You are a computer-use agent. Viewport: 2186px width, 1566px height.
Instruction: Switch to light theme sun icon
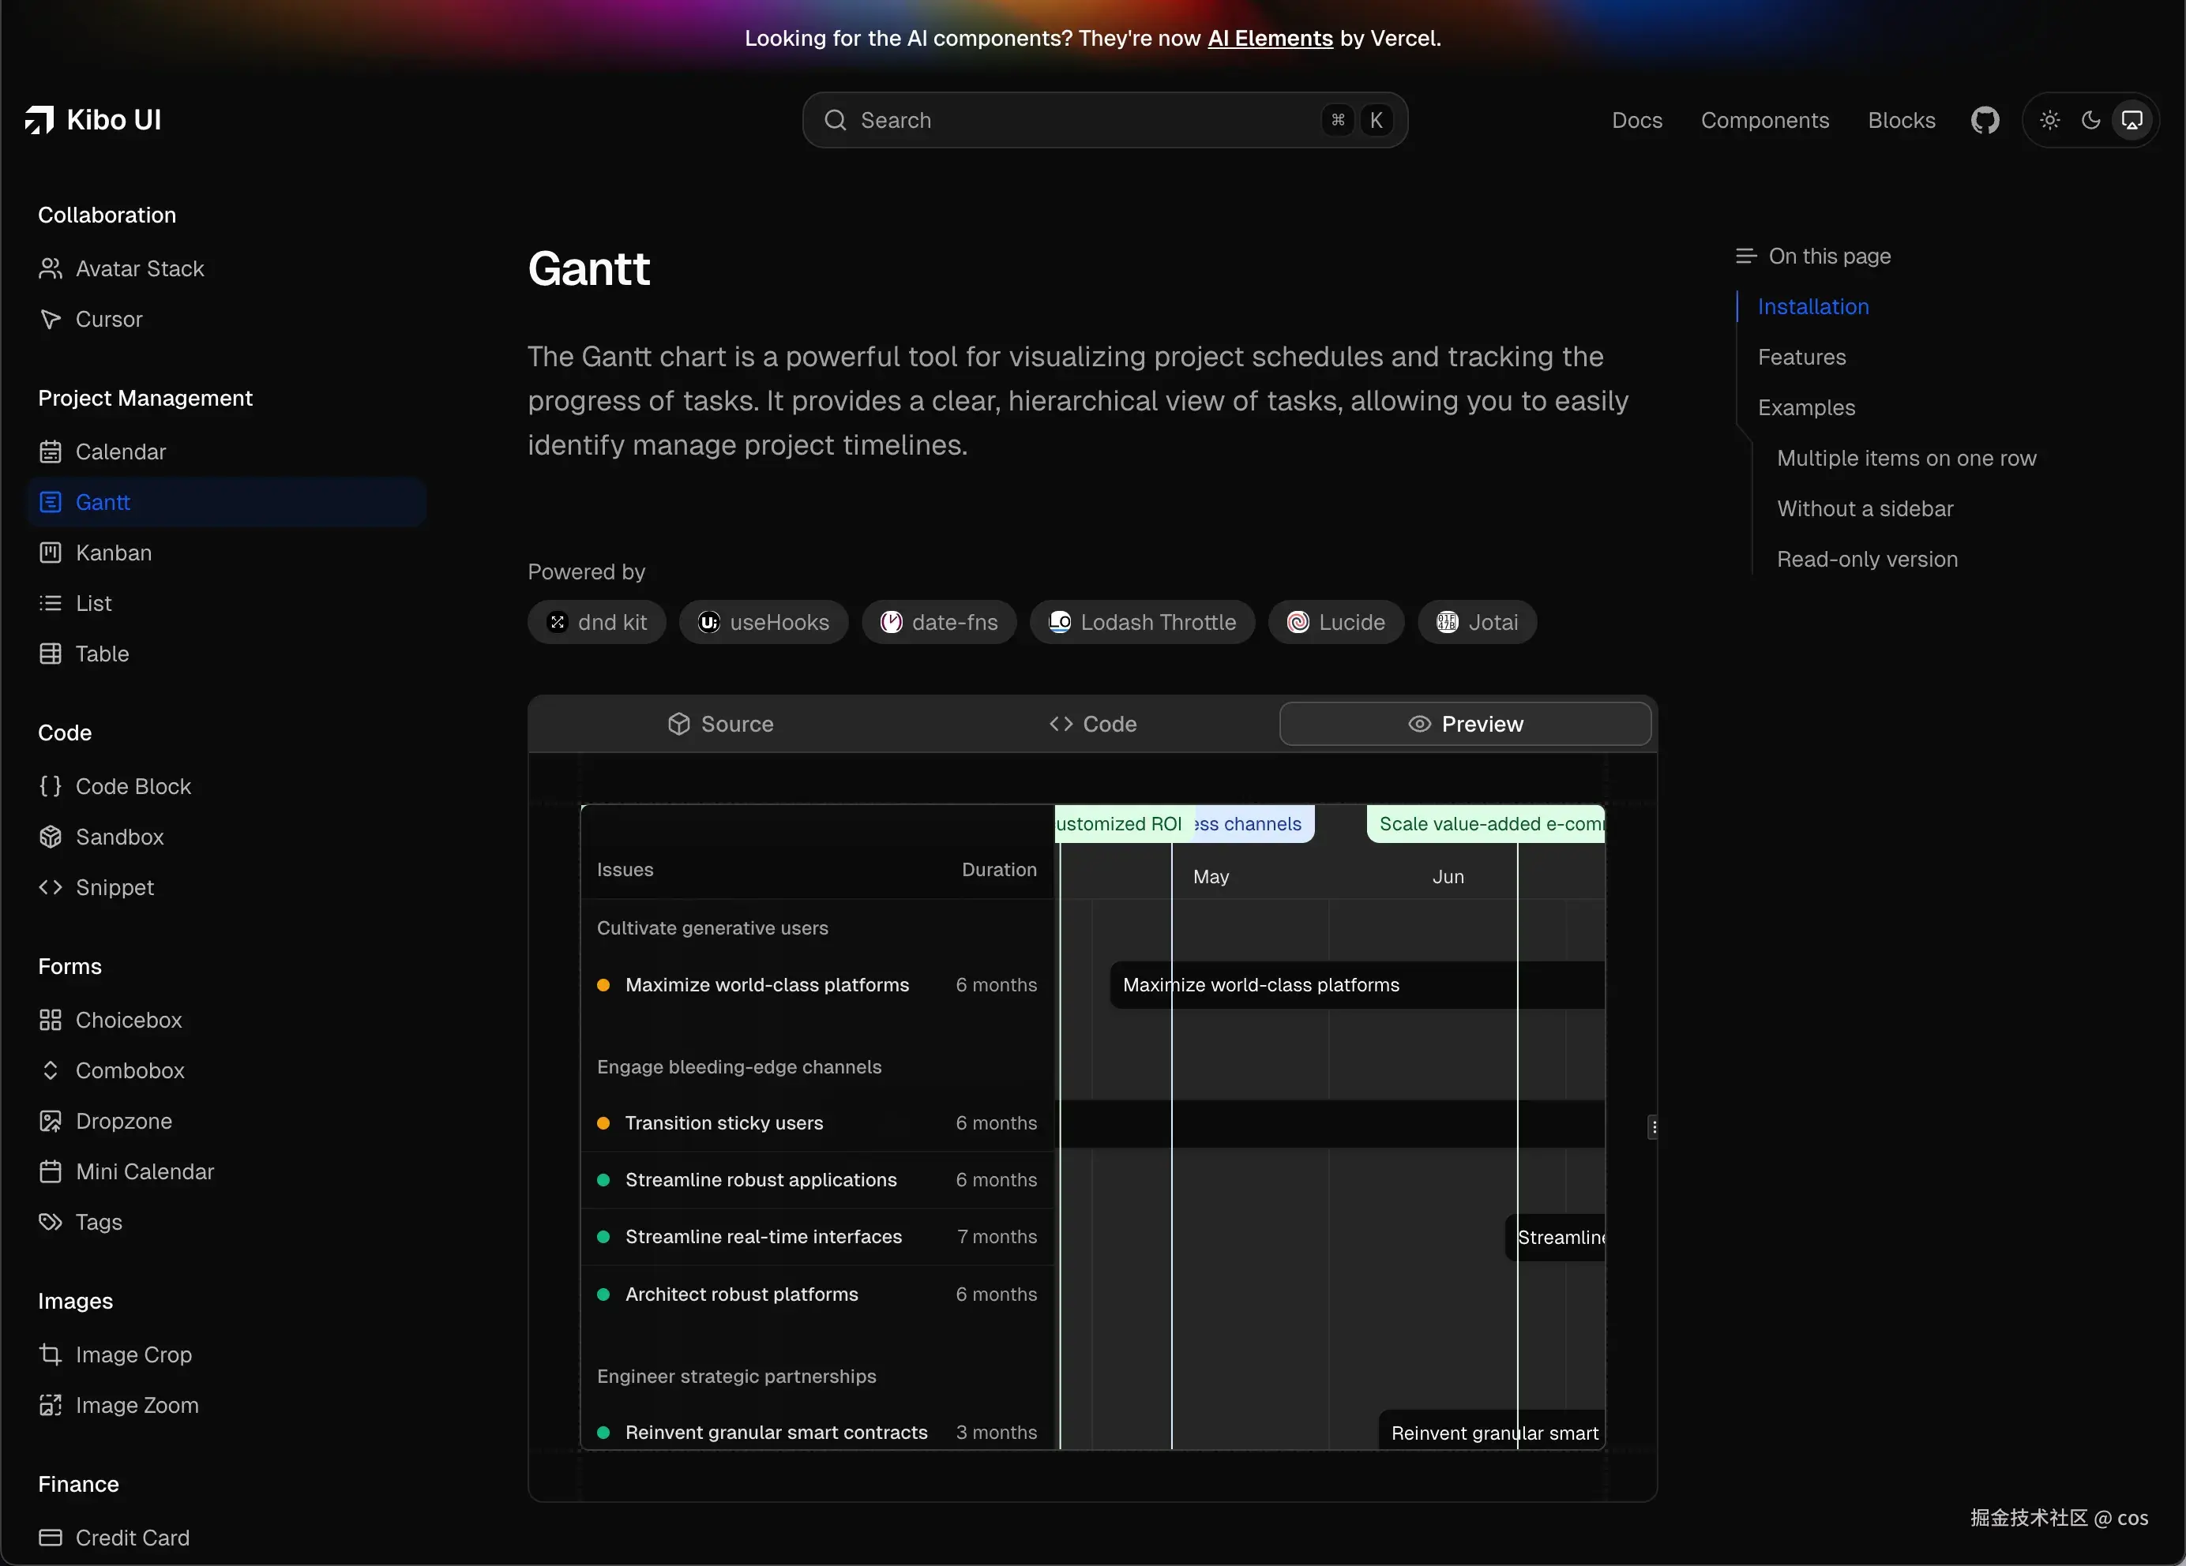(2049, 121)
